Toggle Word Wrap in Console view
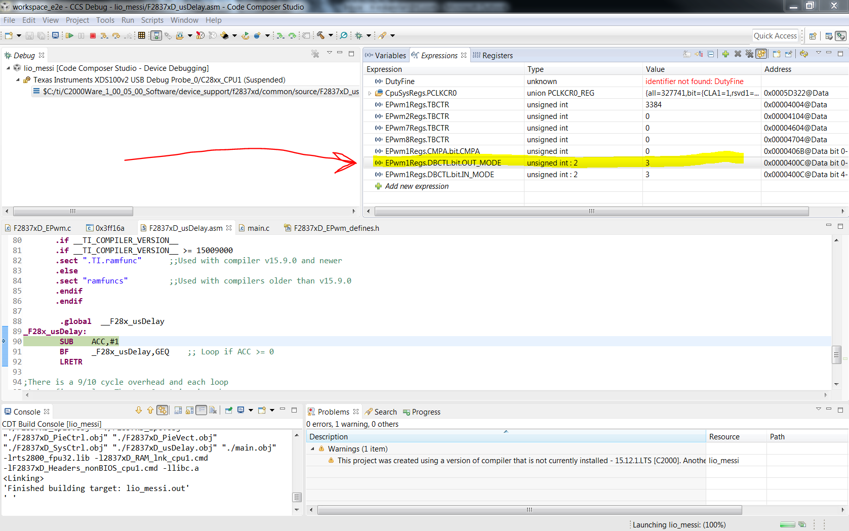 (201, 410)
